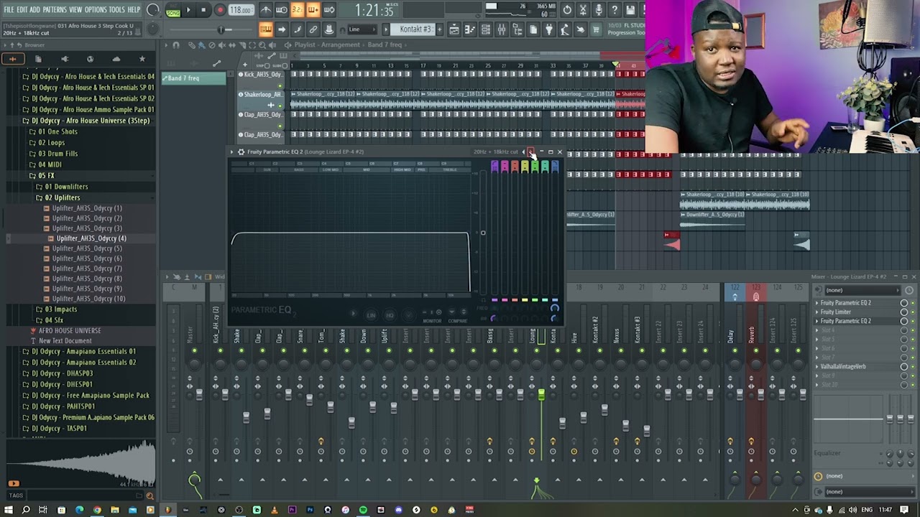This screenshot has width=920, height=517.
Task: Click the browser cloud tab icon
Action: tap(116, 59)
